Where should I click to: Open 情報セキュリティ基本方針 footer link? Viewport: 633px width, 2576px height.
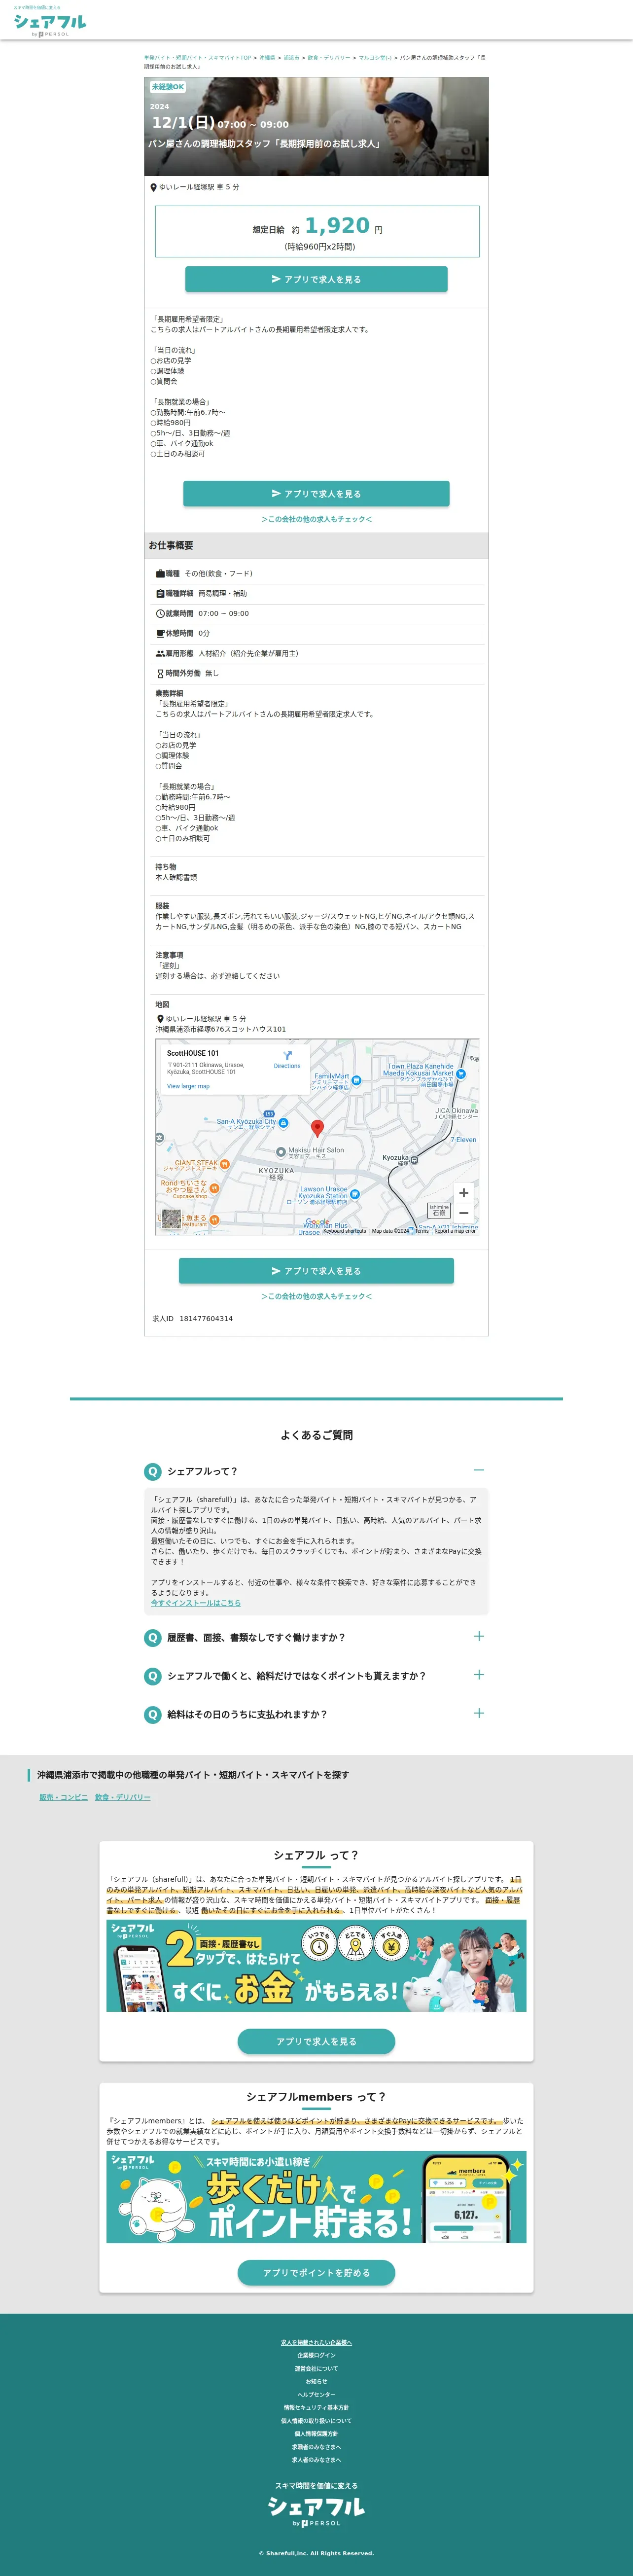(x=316, y=2407)
